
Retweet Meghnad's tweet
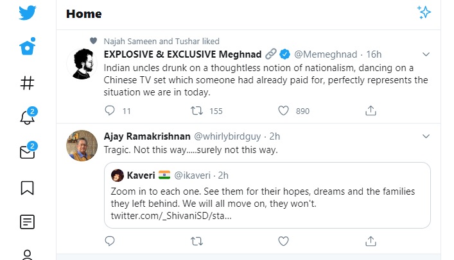point(197,111)
